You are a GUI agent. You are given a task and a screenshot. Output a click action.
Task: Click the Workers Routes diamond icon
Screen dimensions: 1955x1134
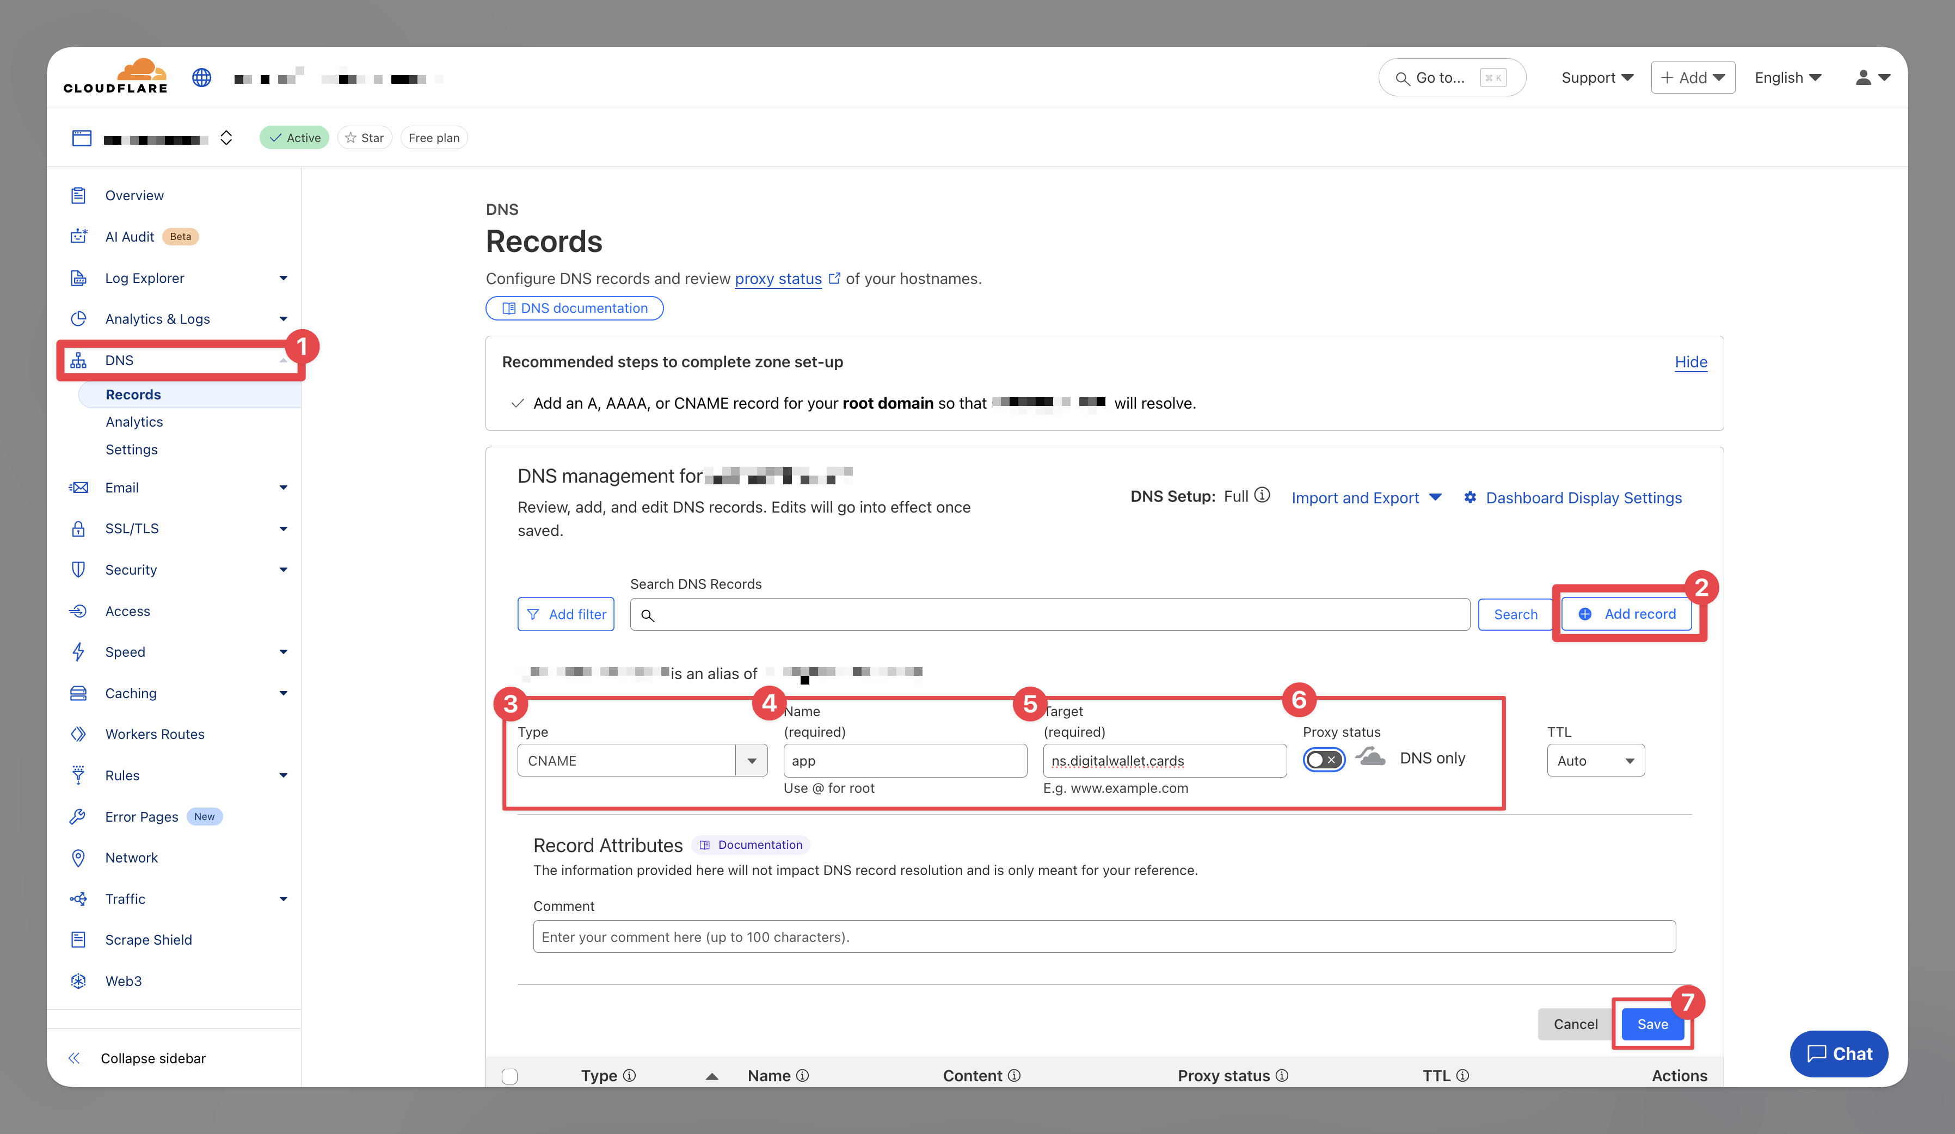click(x=78, y=734)
